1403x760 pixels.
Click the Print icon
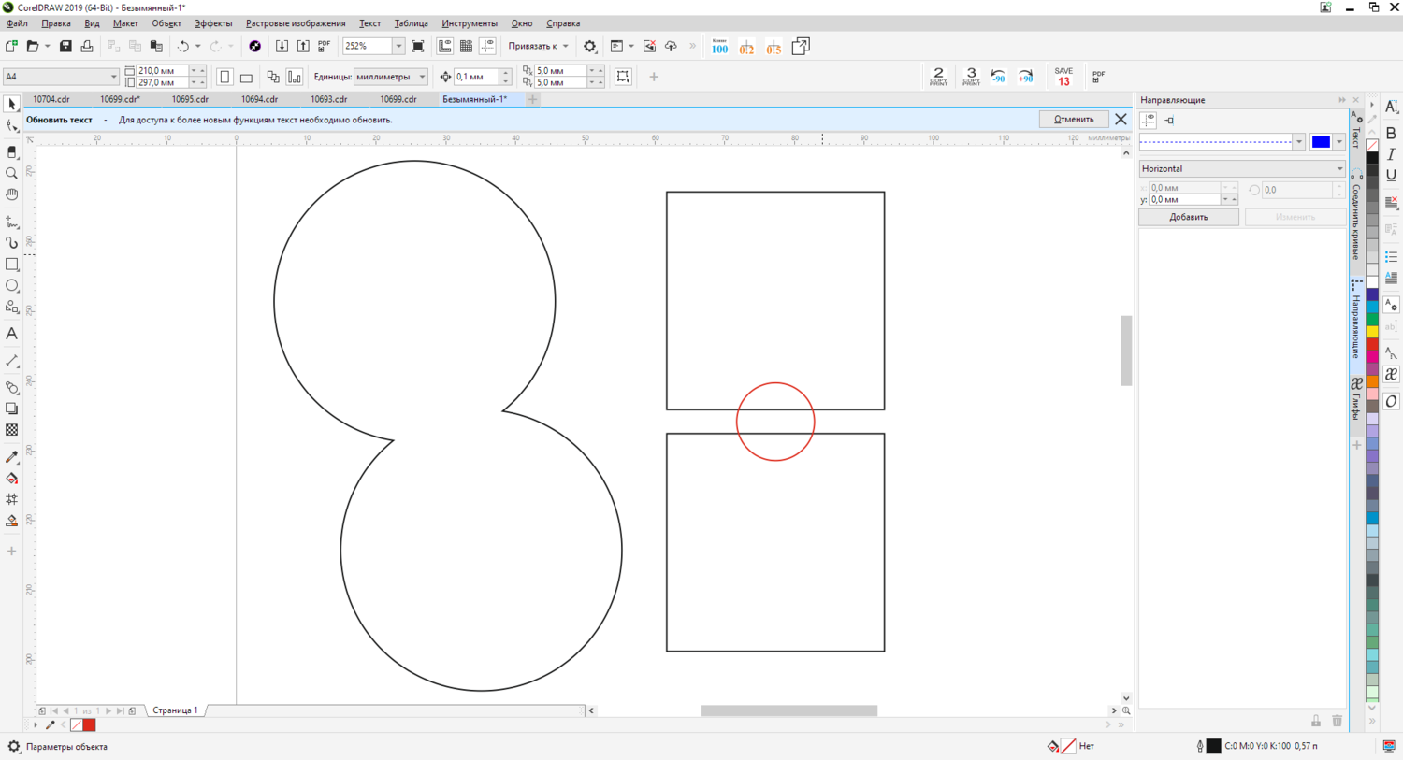87,46
